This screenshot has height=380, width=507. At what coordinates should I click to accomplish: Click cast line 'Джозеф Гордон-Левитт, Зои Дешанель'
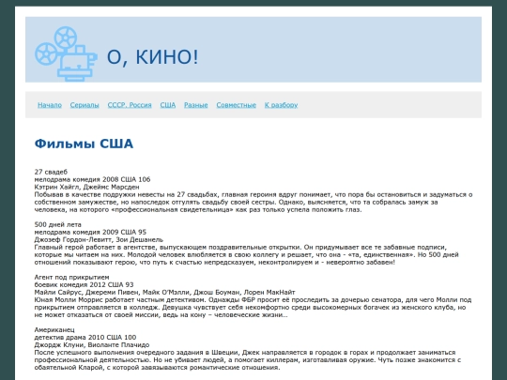pyautogui.click(x=99, y=239)
